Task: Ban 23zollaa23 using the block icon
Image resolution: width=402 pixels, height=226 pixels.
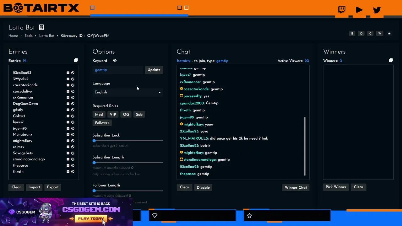Action: (x=73, y=73)
